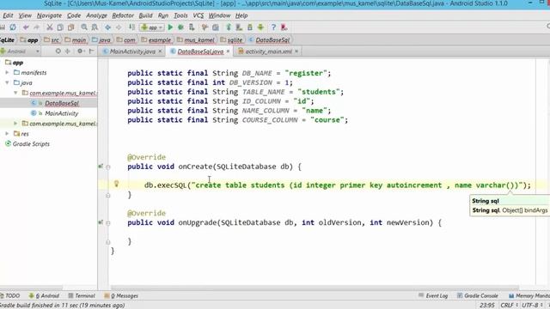
Task: Click the sqlite breadcrumb folder
Action: 231,40
